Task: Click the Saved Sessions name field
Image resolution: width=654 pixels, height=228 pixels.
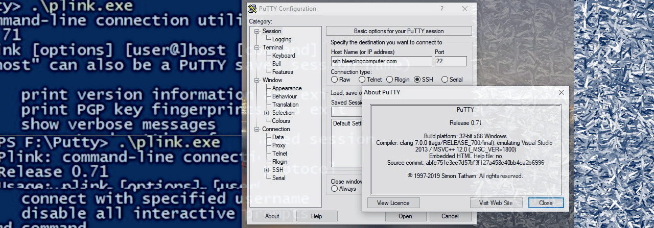Action: coord(346,112)
